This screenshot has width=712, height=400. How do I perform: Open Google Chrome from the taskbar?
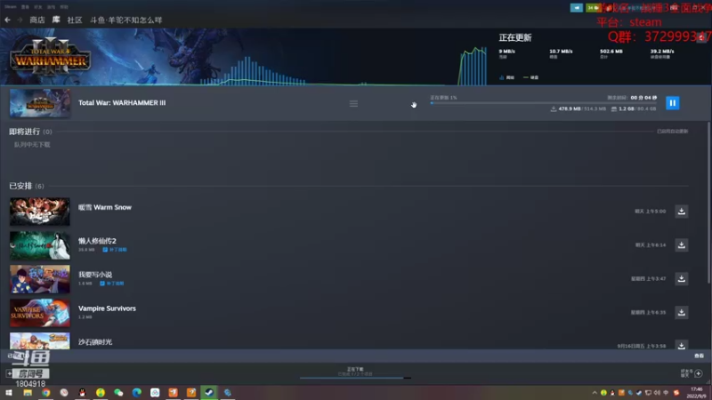(x=46, y=392)
